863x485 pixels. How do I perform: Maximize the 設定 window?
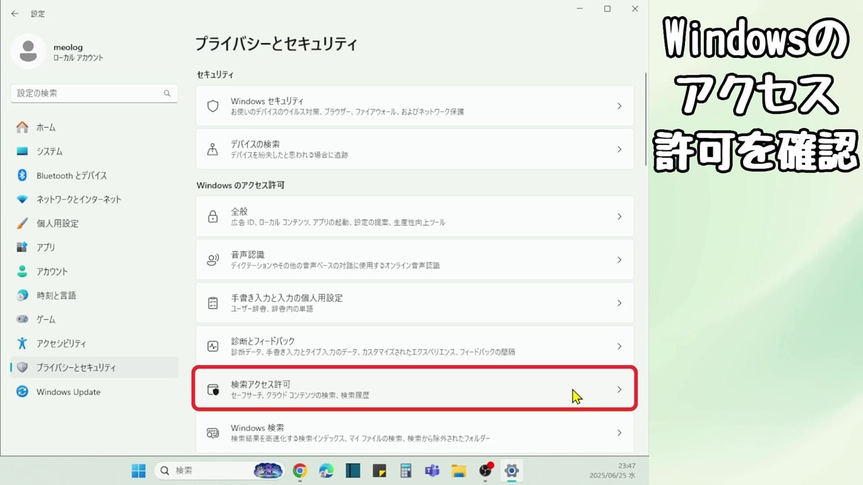point(607,9)
